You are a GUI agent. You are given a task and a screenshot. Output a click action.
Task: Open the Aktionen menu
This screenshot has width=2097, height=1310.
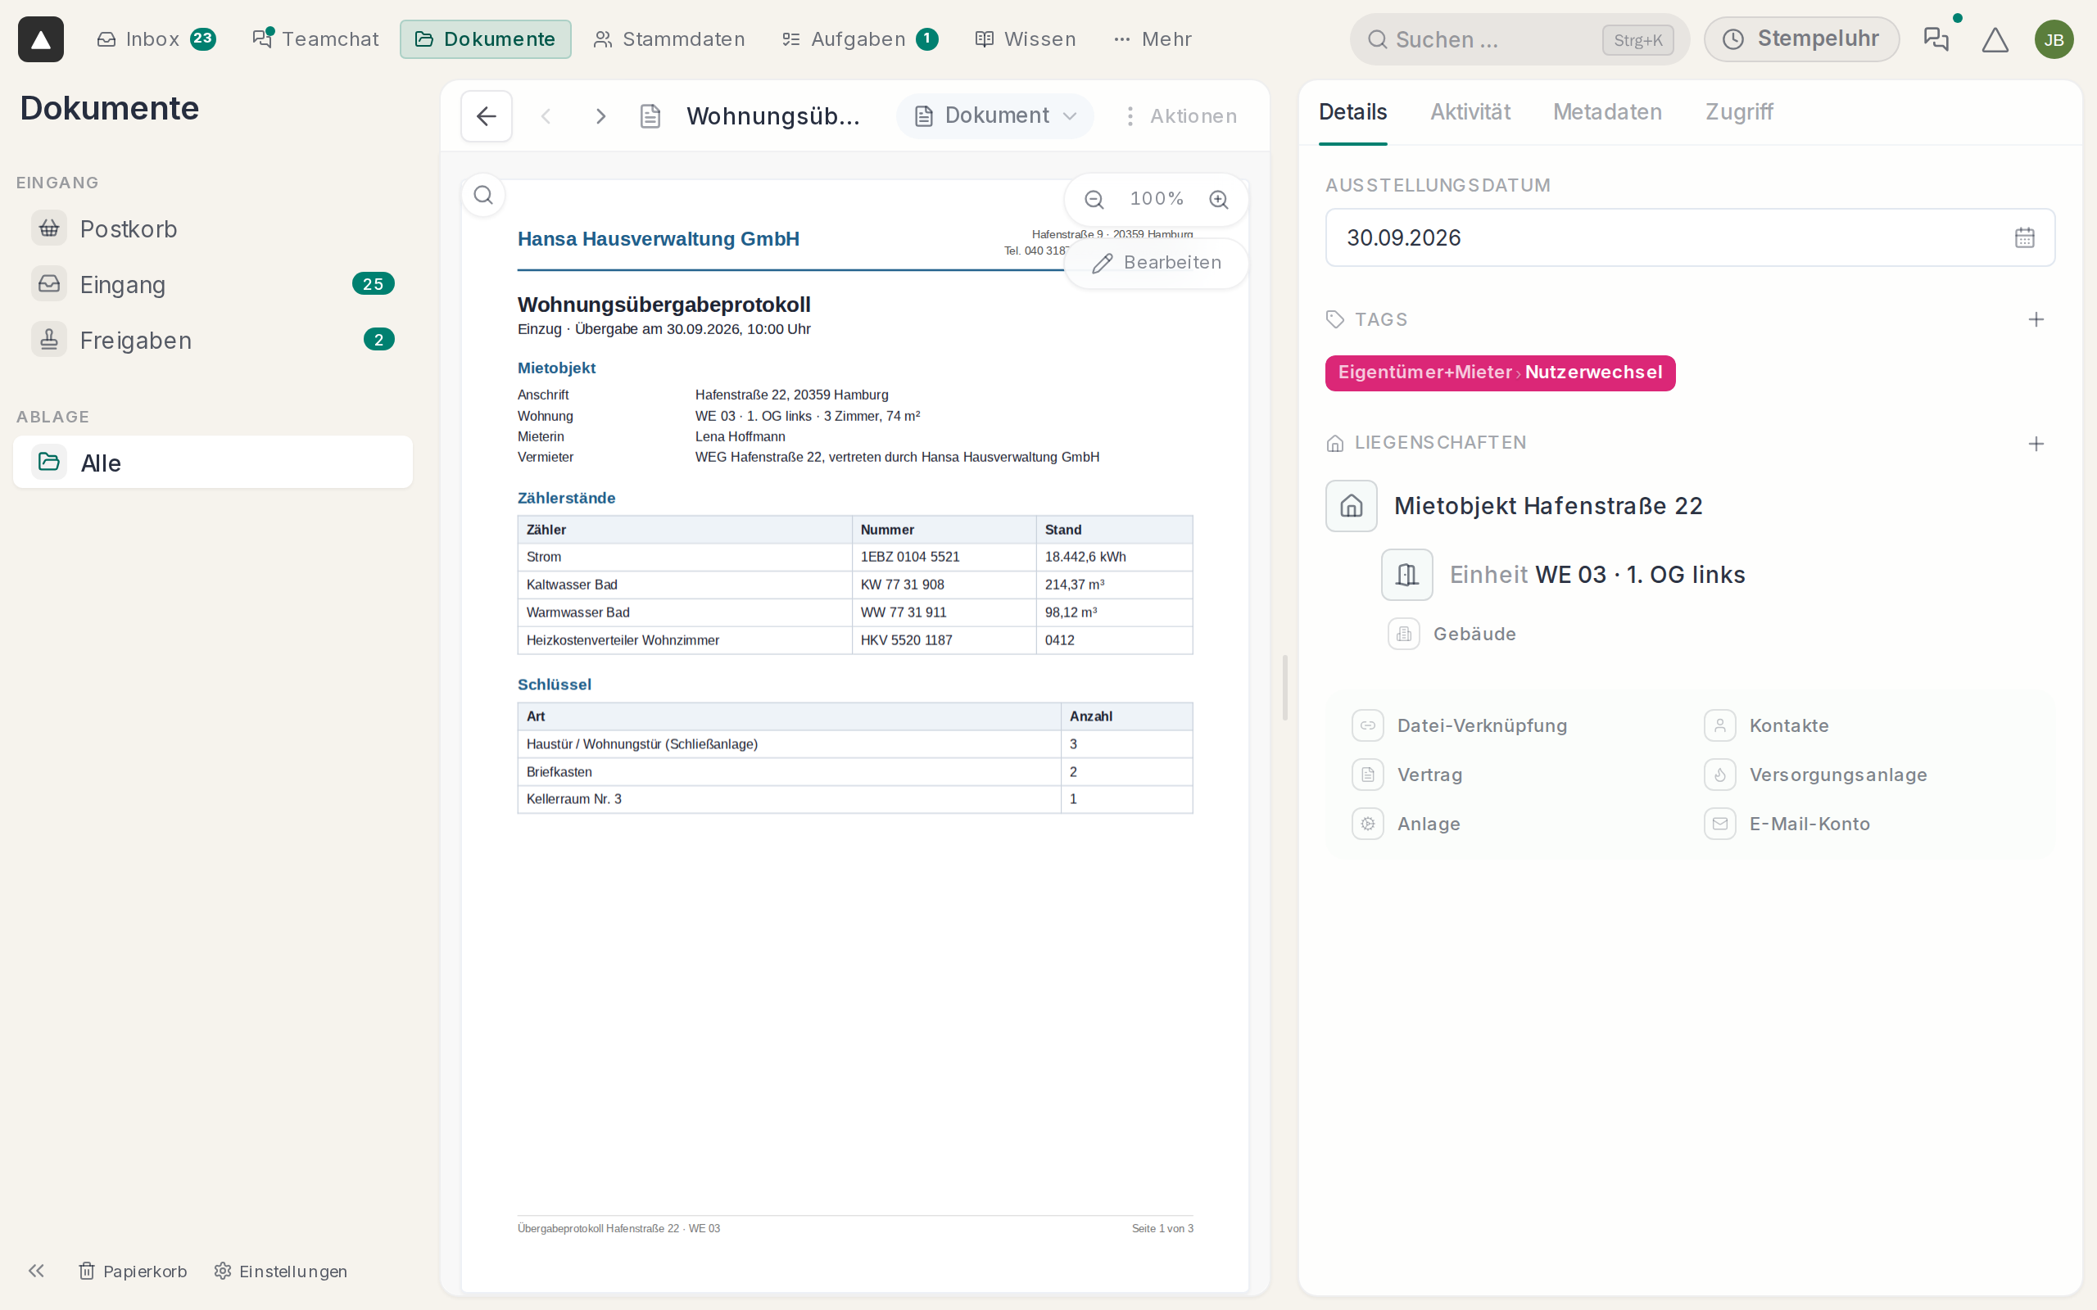tap(1180, 116)
